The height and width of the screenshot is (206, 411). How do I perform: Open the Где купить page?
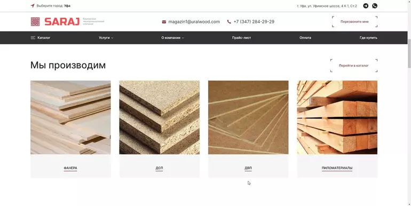(x=368, y=38)
